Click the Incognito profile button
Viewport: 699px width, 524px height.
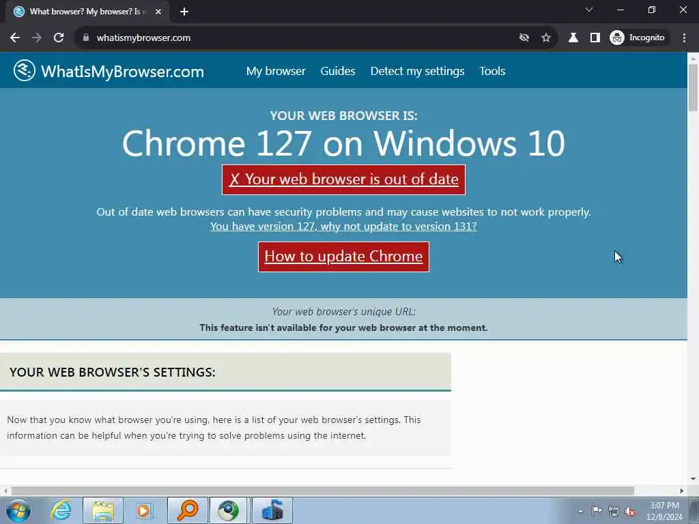pyautogui.click(x=638, y=38)
